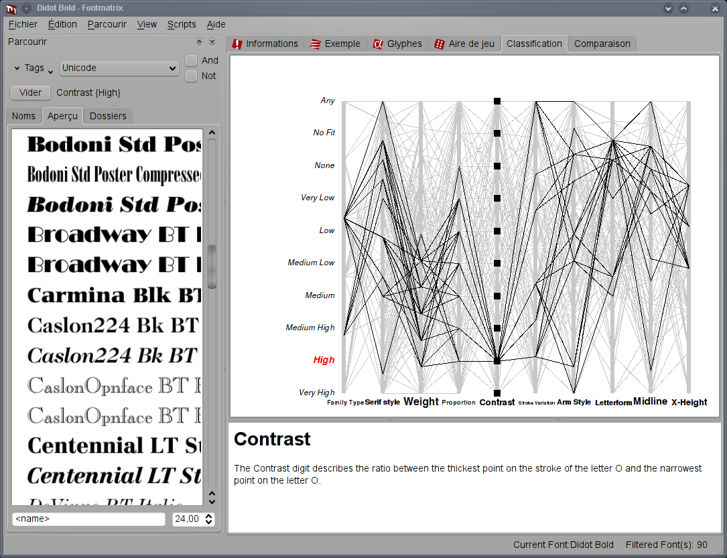Click the <name> search input field

(x=88, y=519)
